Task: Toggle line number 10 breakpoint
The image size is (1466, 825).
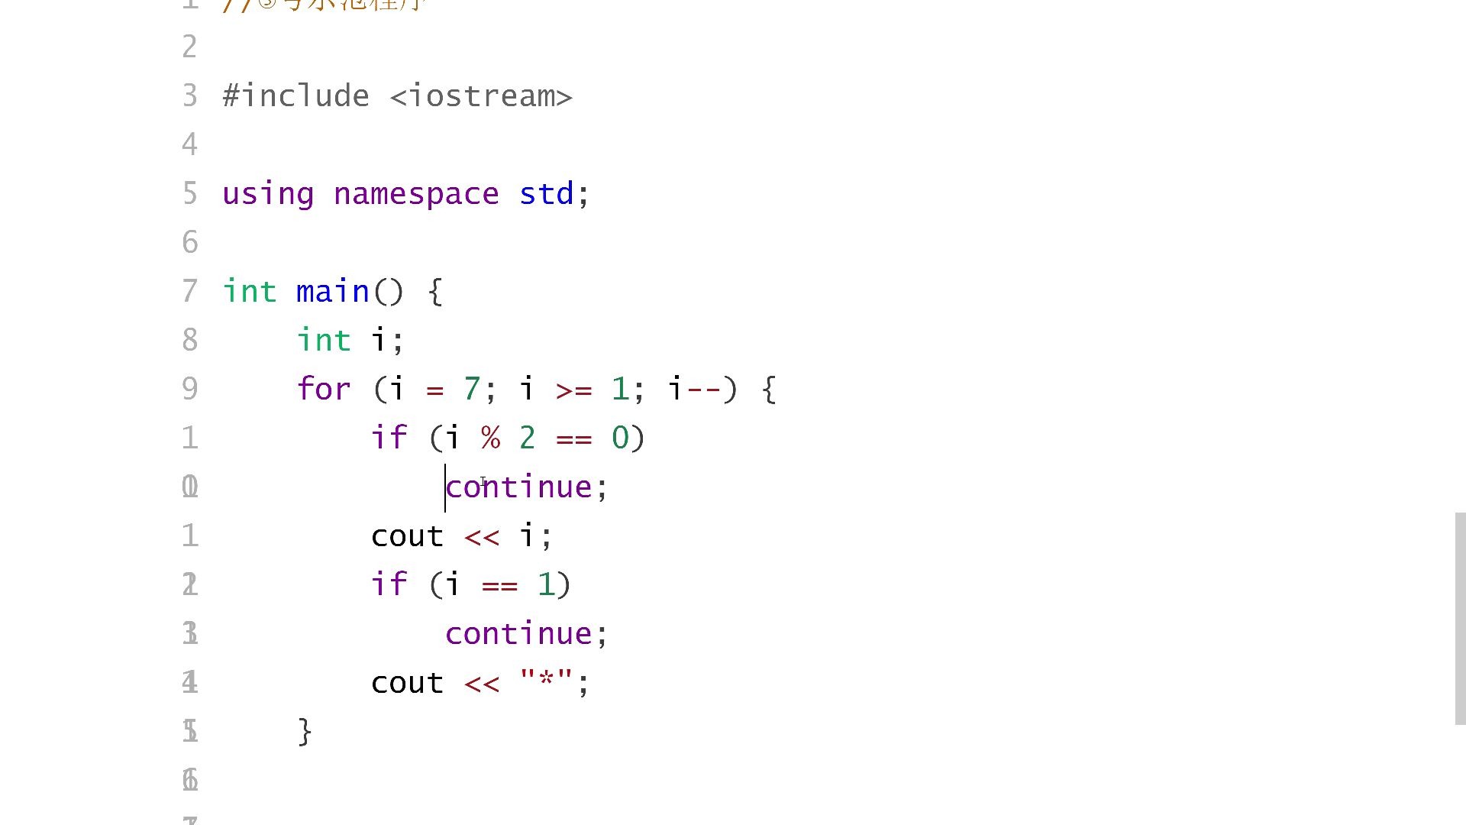Action: (189, 487)
